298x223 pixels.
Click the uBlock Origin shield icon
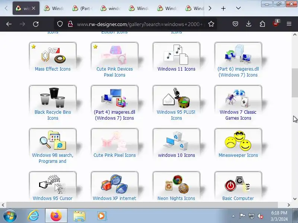click(x=276, y=23)
